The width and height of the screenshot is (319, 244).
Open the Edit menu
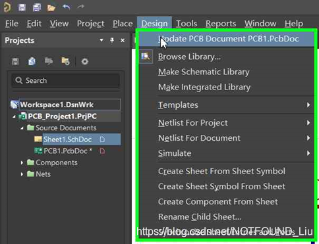click(x=34, y=24)
